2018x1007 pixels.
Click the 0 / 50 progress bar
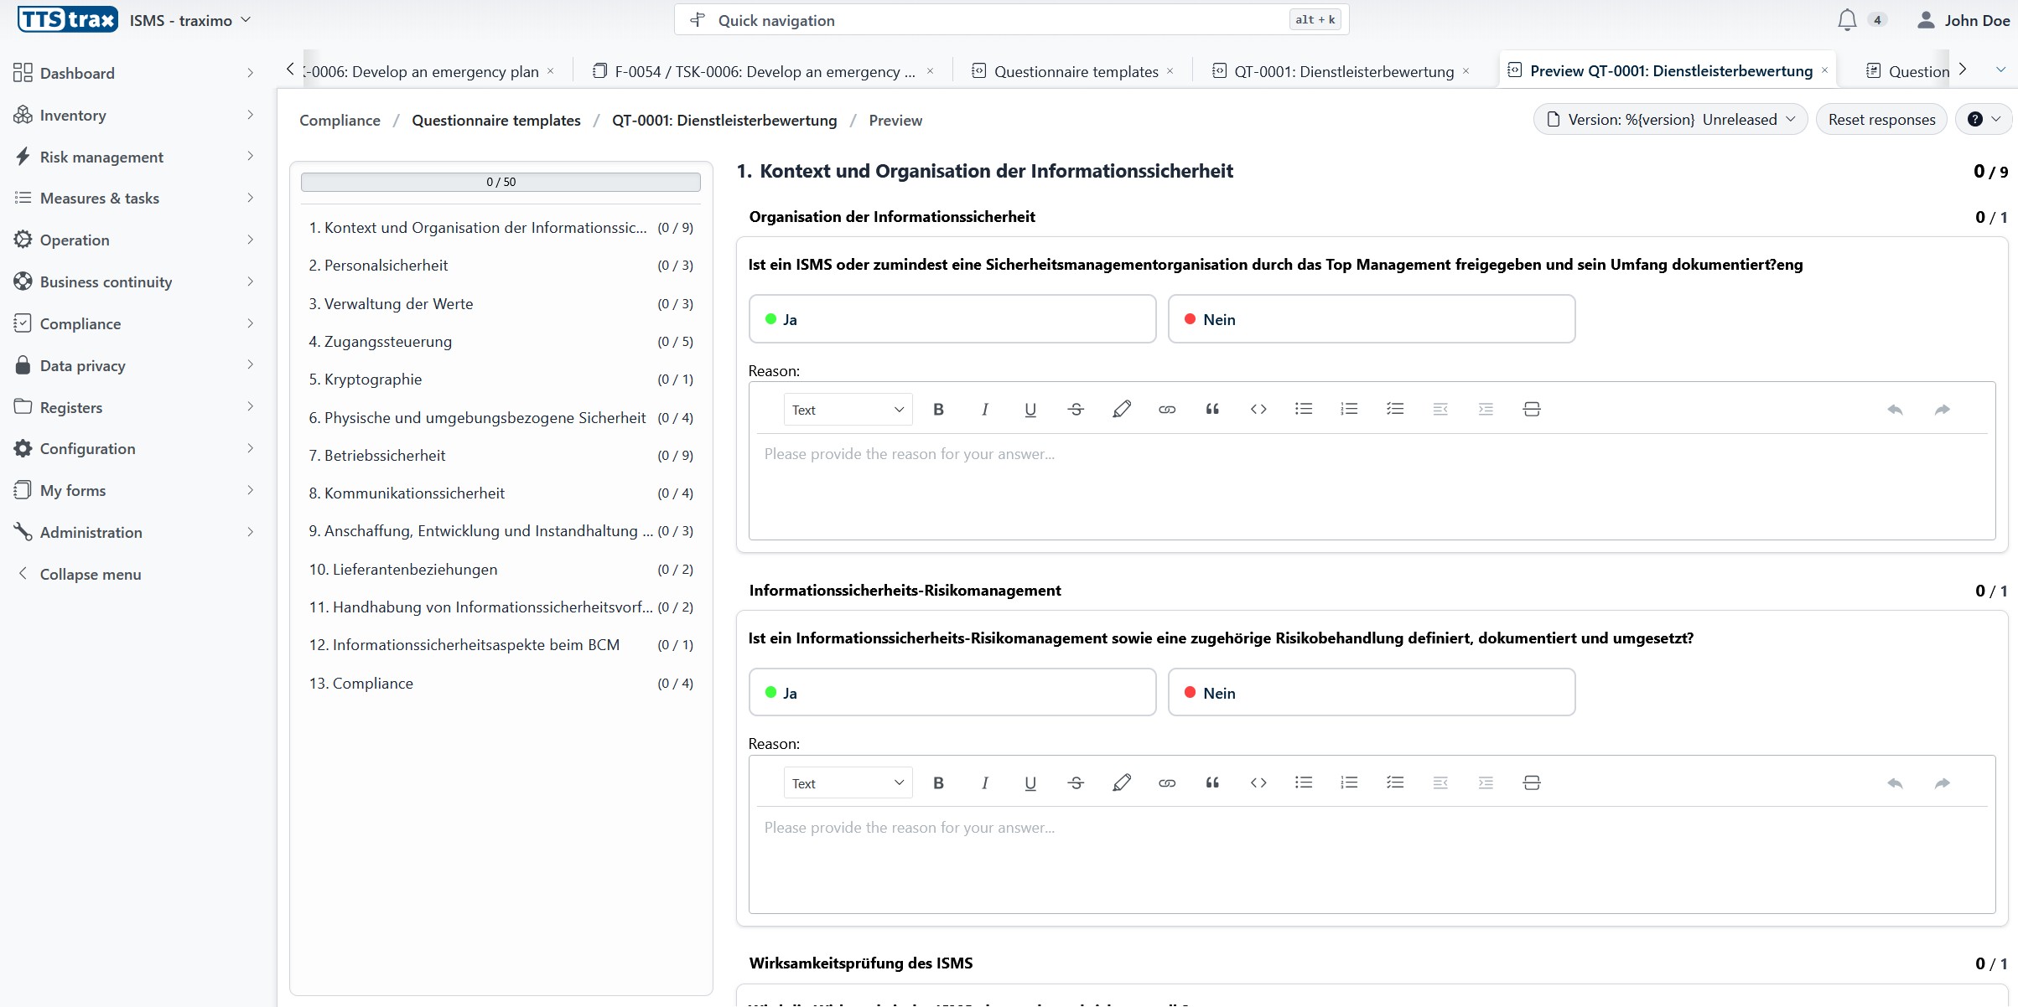click(501, 182)
